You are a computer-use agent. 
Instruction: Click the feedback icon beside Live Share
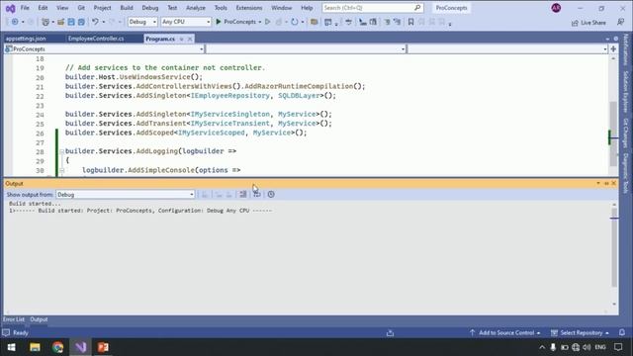[x=621, y=22]
